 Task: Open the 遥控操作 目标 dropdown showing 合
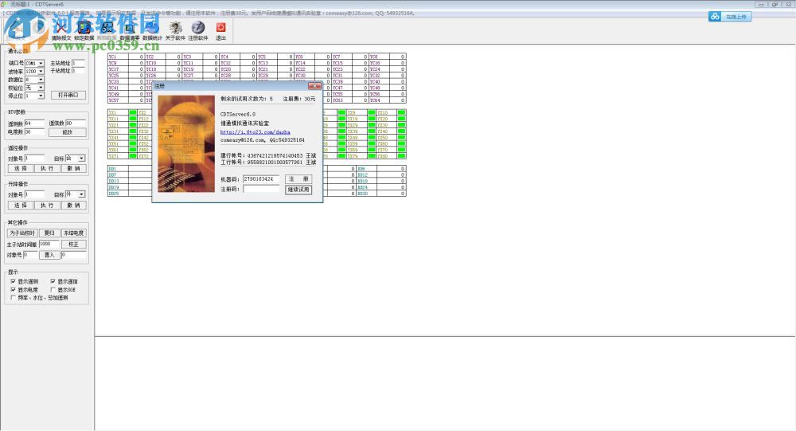point(81,159)
